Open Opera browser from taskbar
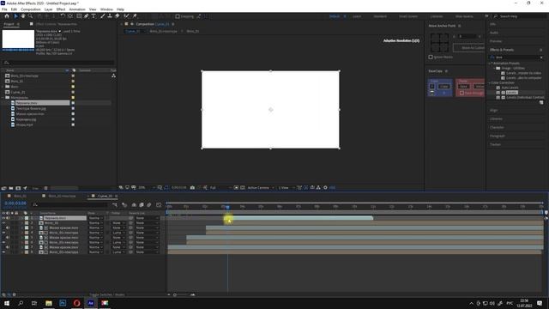Viewport: 549px width, 309px height. coord(76,303)
